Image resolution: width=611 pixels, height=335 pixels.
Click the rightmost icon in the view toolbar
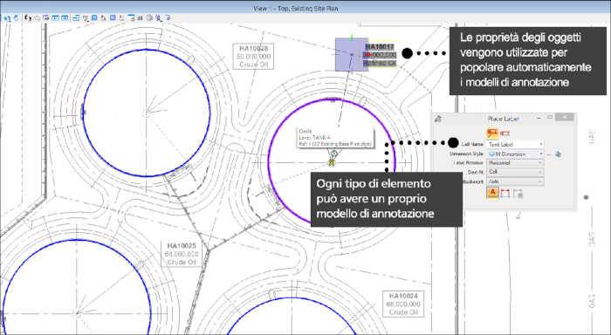coord(168,18)
